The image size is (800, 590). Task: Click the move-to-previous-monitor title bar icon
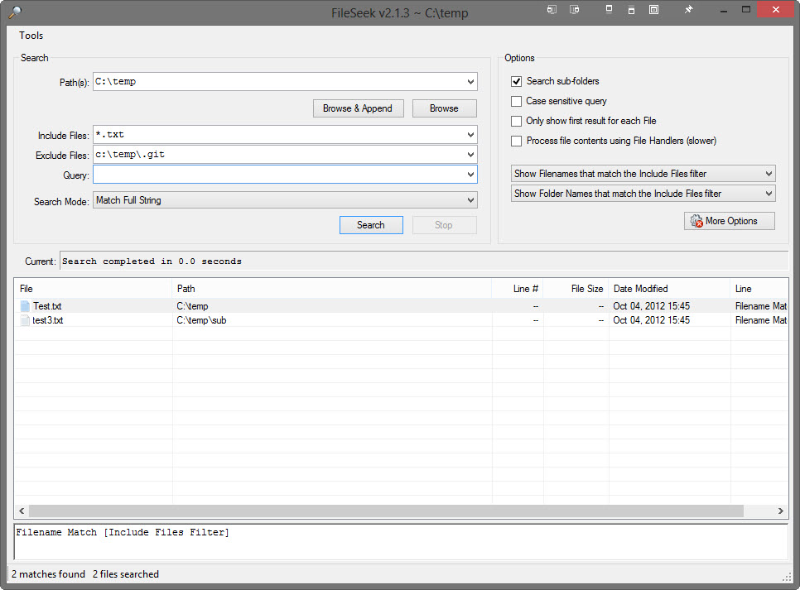[552, 10]
